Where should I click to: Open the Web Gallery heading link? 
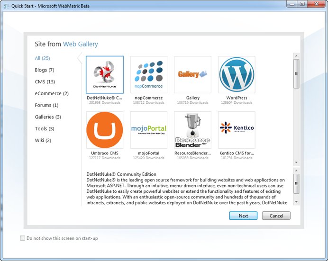[x=81, y=44]
